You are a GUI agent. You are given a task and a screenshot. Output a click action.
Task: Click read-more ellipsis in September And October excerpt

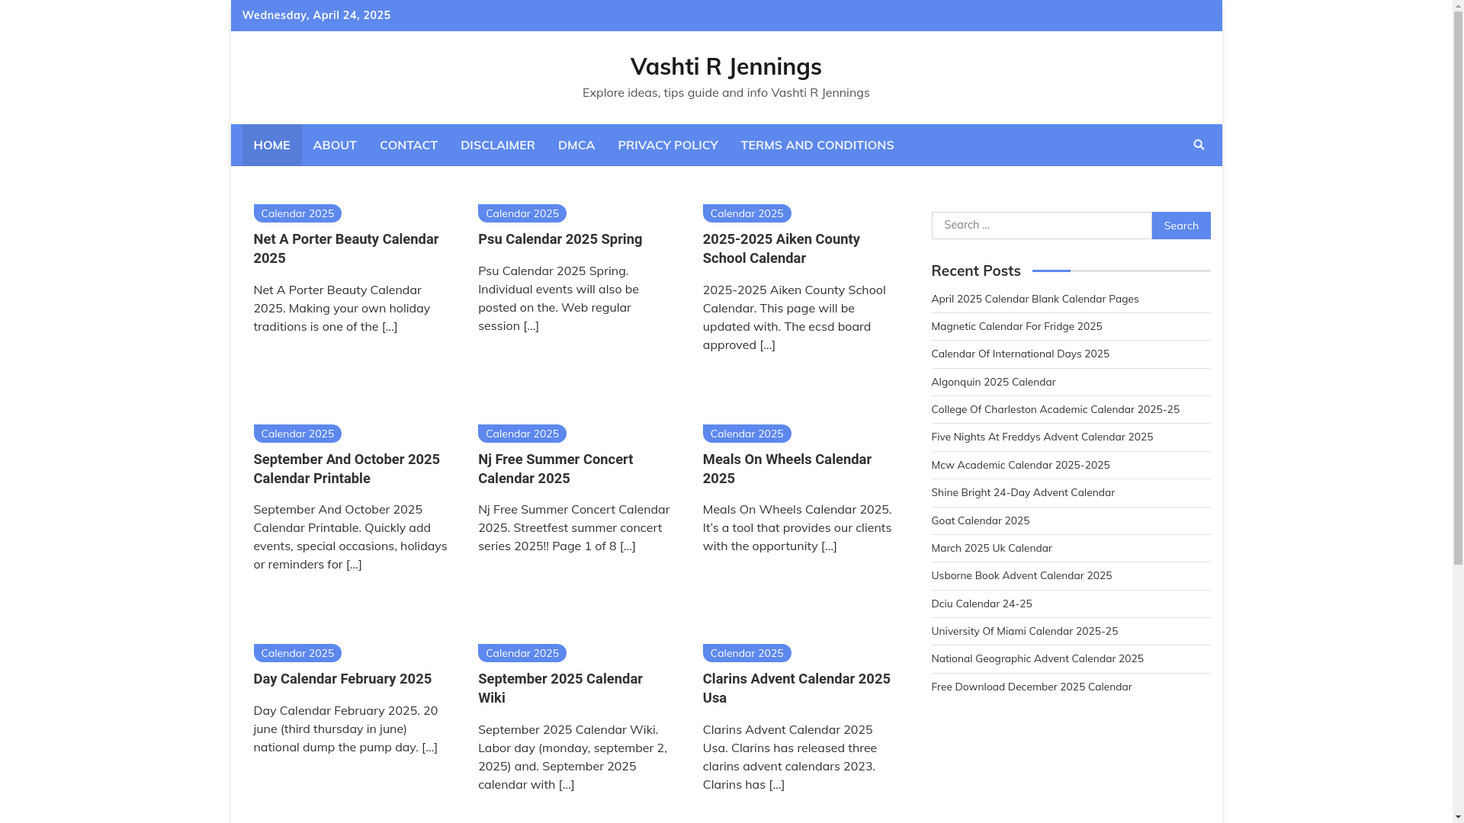[355, 564]
